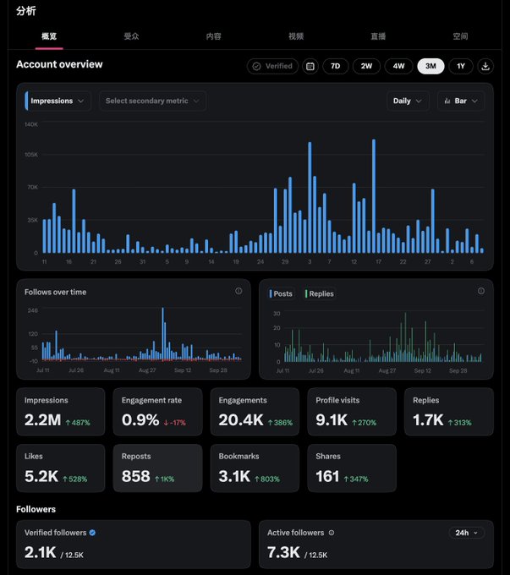Click info icon in Posts/Replies chart
This screenshot has height=575, width=510.
tap(481, 291)
